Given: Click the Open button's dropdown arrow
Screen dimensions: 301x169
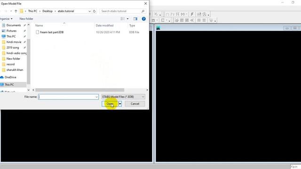Looking at the screenshot, I should coord(120,104).
